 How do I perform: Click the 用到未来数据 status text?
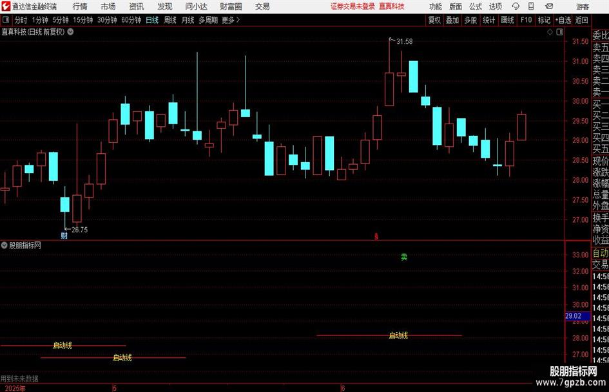pyautogui.click(x=19, y=378)
